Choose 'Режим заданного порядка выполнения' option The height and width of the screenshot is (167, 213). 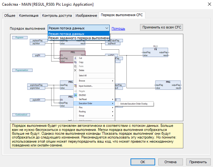coord(78,38)
